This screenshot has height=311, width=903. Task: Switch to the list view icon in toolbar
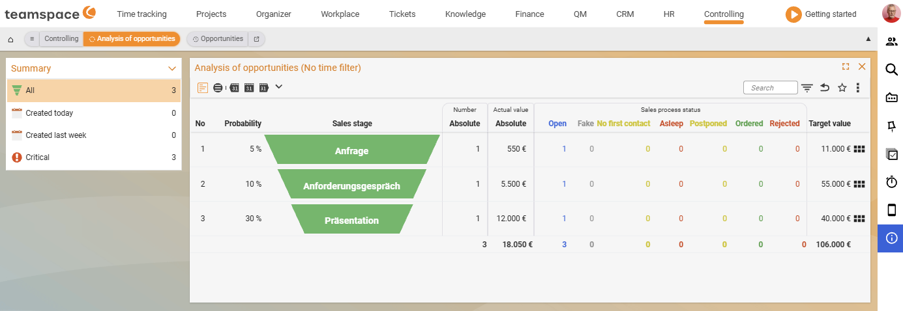pos(203,87)
